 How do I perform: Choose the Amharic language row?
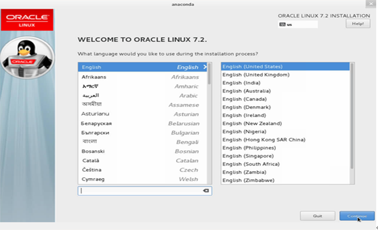pyautogui.click(x=142, y=86)
